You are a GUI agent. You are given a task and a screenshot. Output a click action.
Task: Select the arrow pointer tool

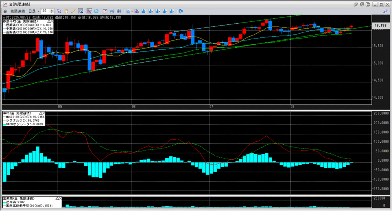59,11
